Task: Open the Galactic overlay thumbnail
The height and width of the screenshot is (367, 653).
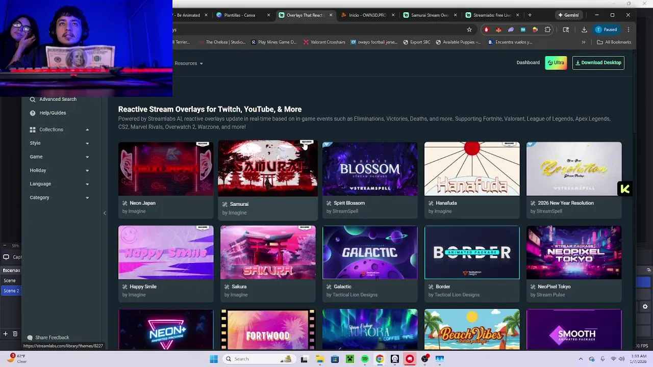Action: (x=370, y=252)
